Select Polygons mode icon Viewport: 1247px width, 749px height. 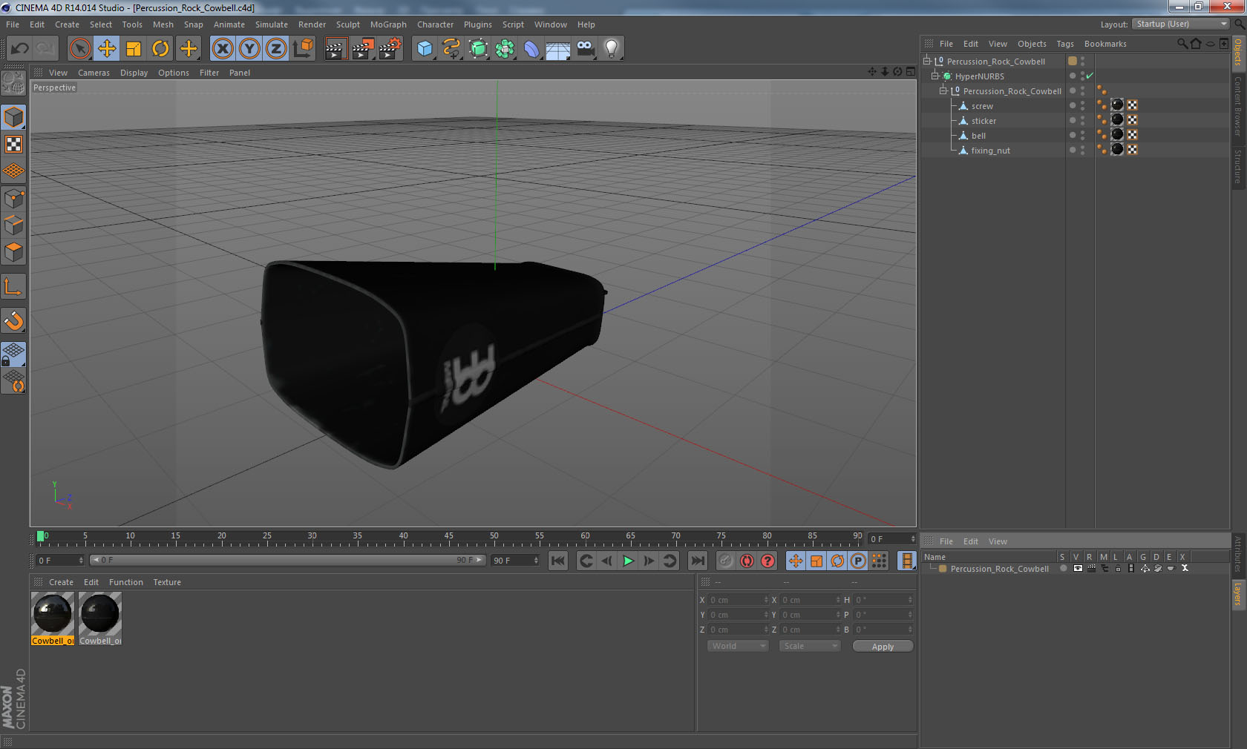tap(14, 252)
